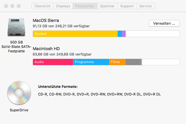Click the yellow System storage segment
186x124 pixels.
pos(75,34)
